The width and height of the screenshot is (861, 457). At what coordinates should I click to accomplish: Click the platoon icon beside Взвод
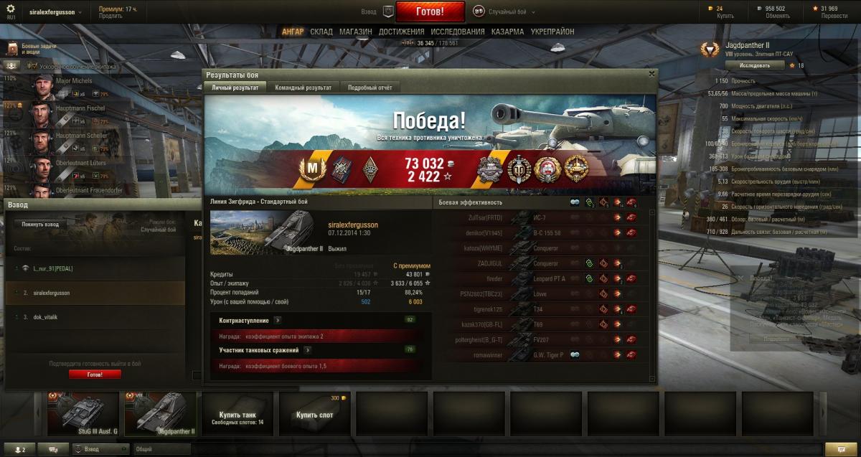(388, 11)
